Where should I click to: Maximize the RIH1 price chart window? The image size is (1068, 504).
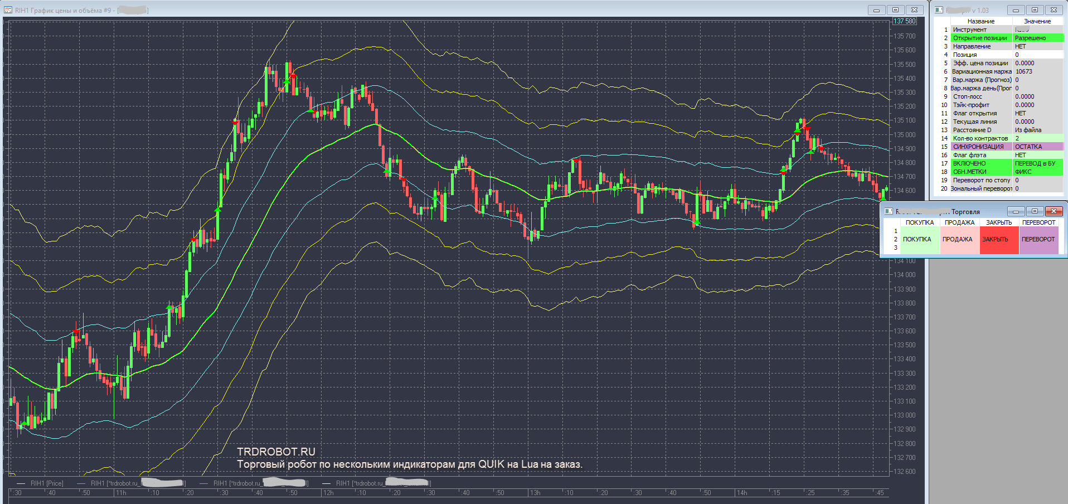coord(895,10)
